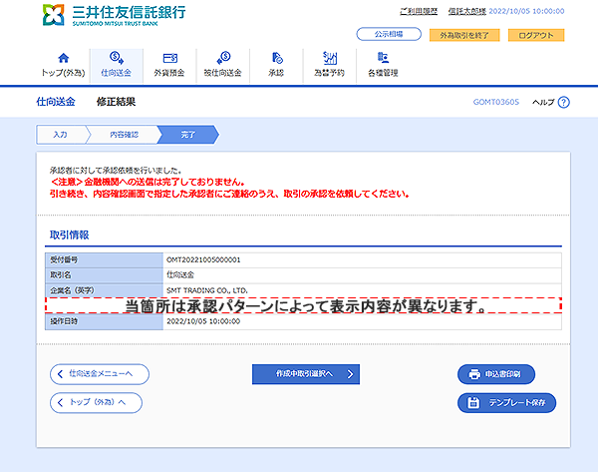Click the 内容確認 step

coord(125,135)
